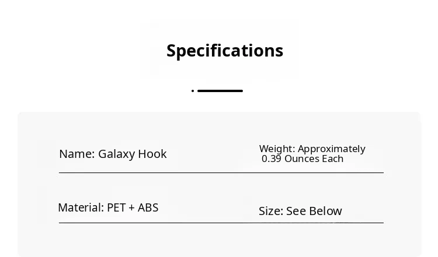Click the small dot under Specifications
438x257 pixels.
[x=193, y=91]
